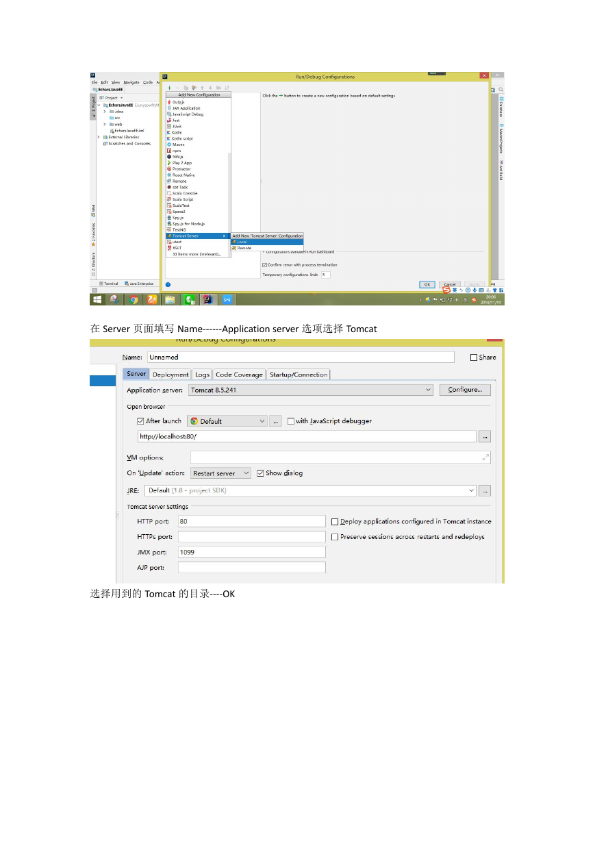Enable with JavaScript debugger checkbox
Screen dimensions: 595x841
(290, 421)
